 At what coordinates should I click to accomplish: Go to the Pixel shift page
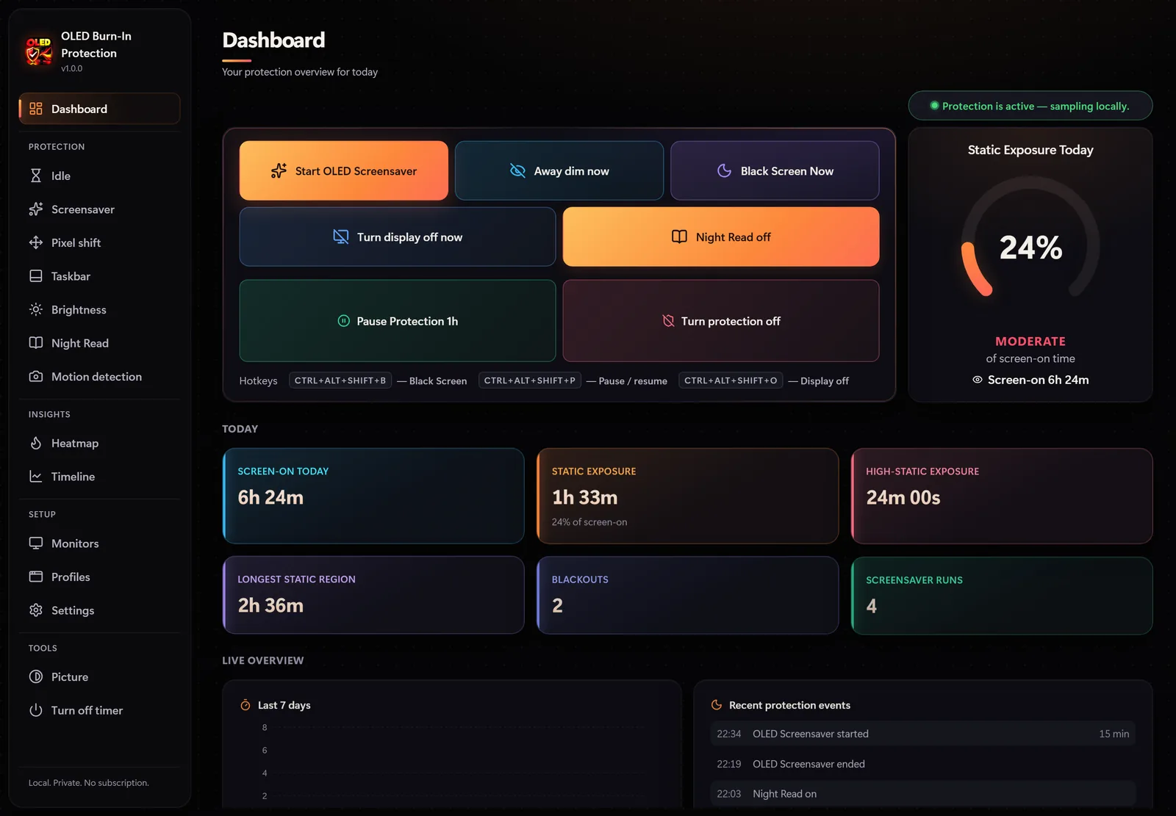[x=99, y=242]
